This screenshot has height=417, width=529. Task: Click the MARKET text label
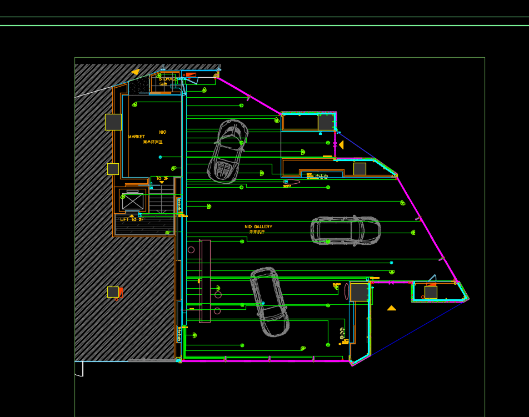(x=136, y=137)
